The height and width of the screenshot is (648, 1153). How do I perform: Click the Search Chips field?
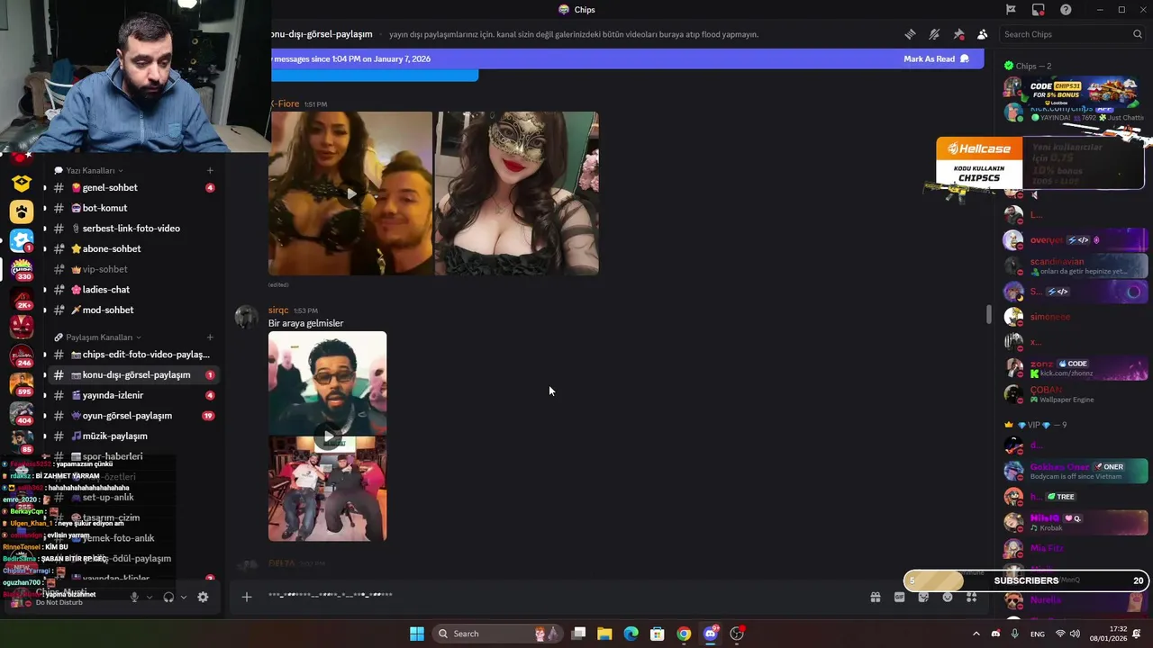pyautogui.click(x=1073, y=34)
